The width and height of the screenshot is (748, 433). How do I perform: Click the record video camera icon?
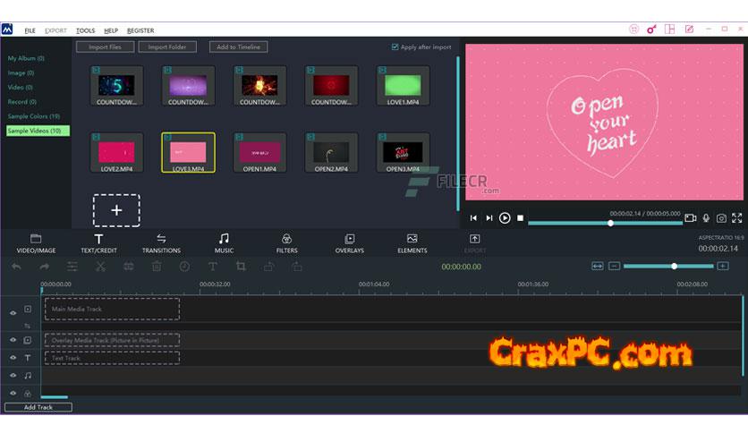click(690, 218)
